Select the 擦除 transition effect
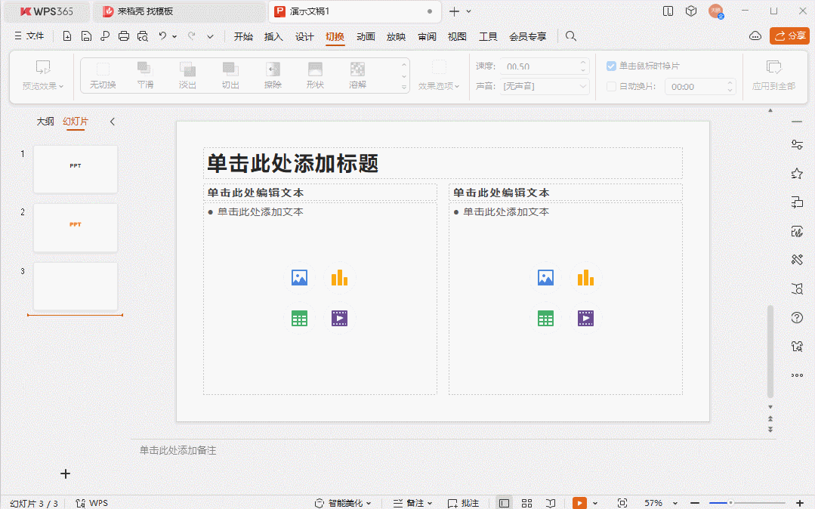The width and height of the screenshot is (815, 509). point(273,75)
